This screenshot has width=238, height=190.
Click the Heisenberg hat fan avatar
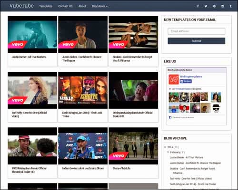(216, 108)
